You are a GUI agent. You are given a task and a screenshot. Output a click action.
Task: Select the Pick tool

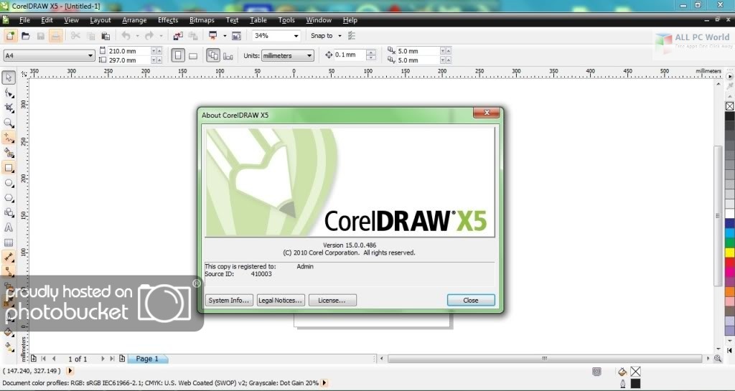point(9,77)
